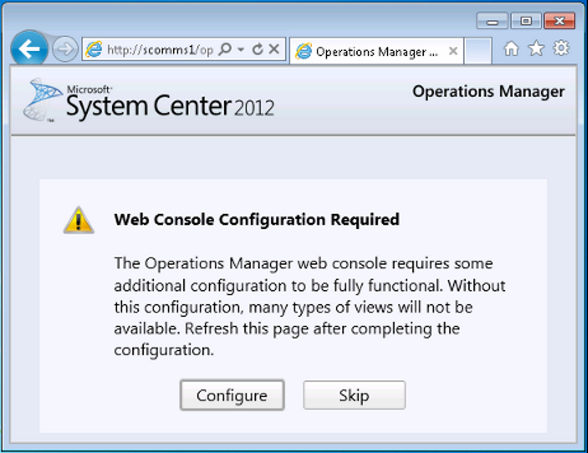Maximize the browser window

(526, 20)
